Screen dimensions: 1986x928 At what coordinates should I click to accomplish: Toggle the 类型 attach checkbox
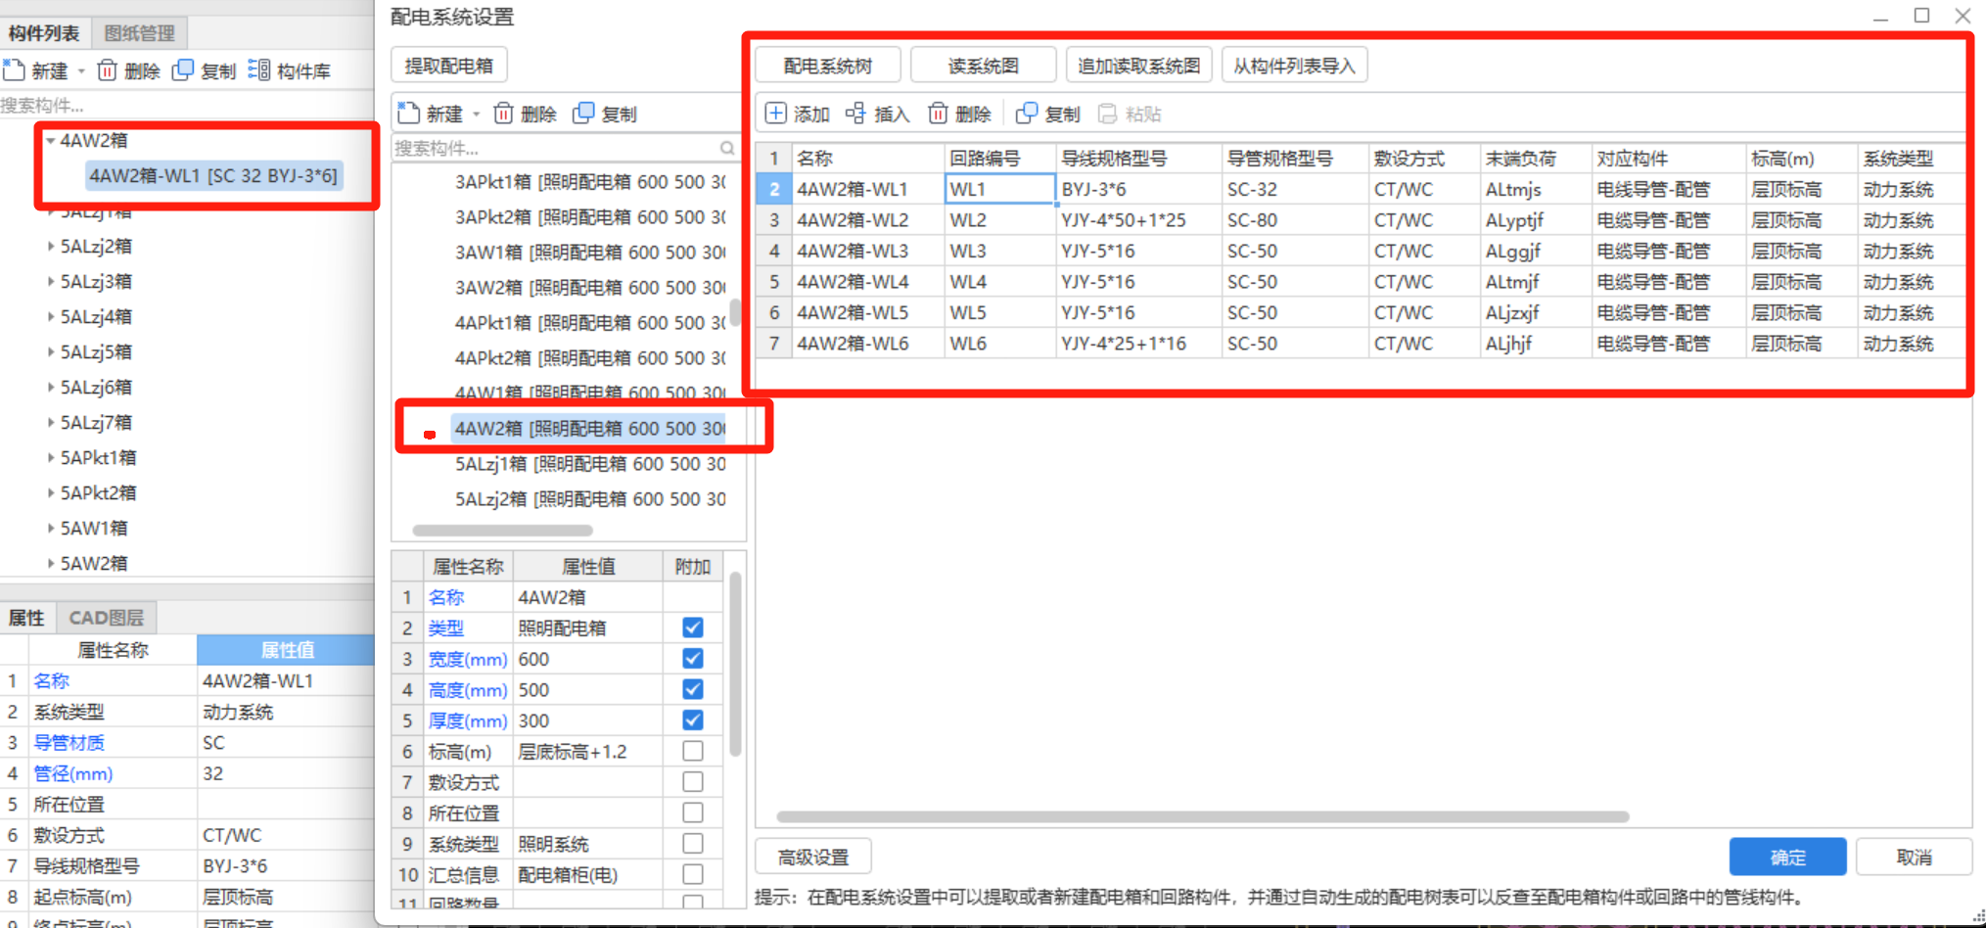point(693,627)
